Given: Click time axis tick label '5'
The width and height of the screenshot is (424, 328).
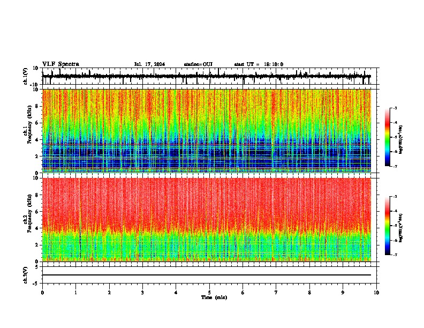Looking at the screenshot, I should click(209, 293).
